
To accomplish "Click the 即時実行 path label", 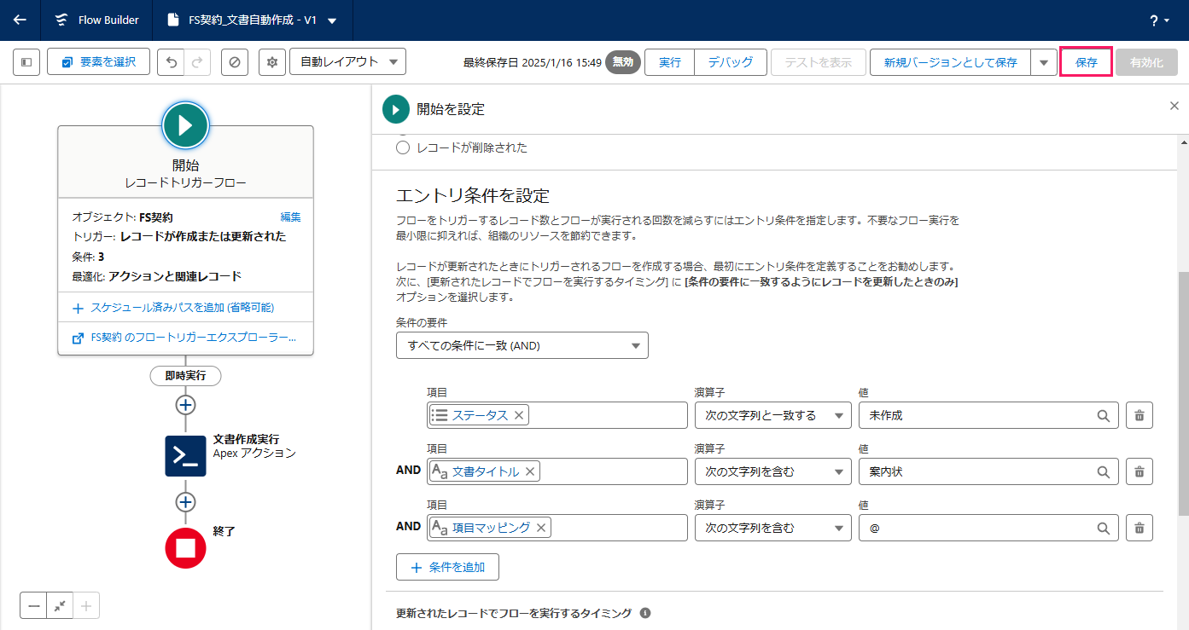I will (185, 375).
